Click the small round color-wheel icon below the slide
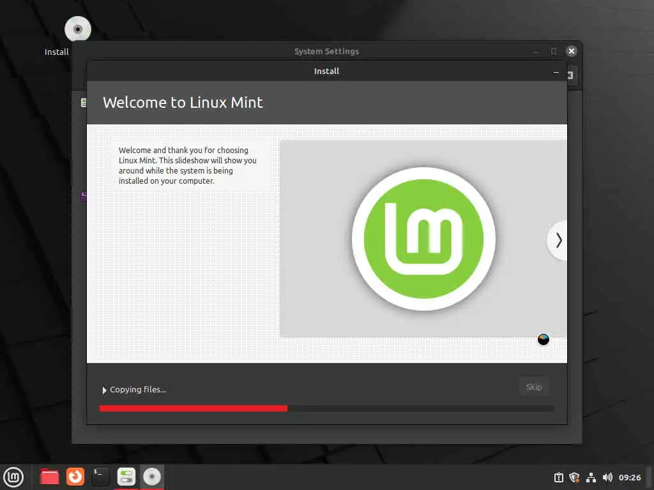Viewport: 654px width, 490px height. point(543,339)
